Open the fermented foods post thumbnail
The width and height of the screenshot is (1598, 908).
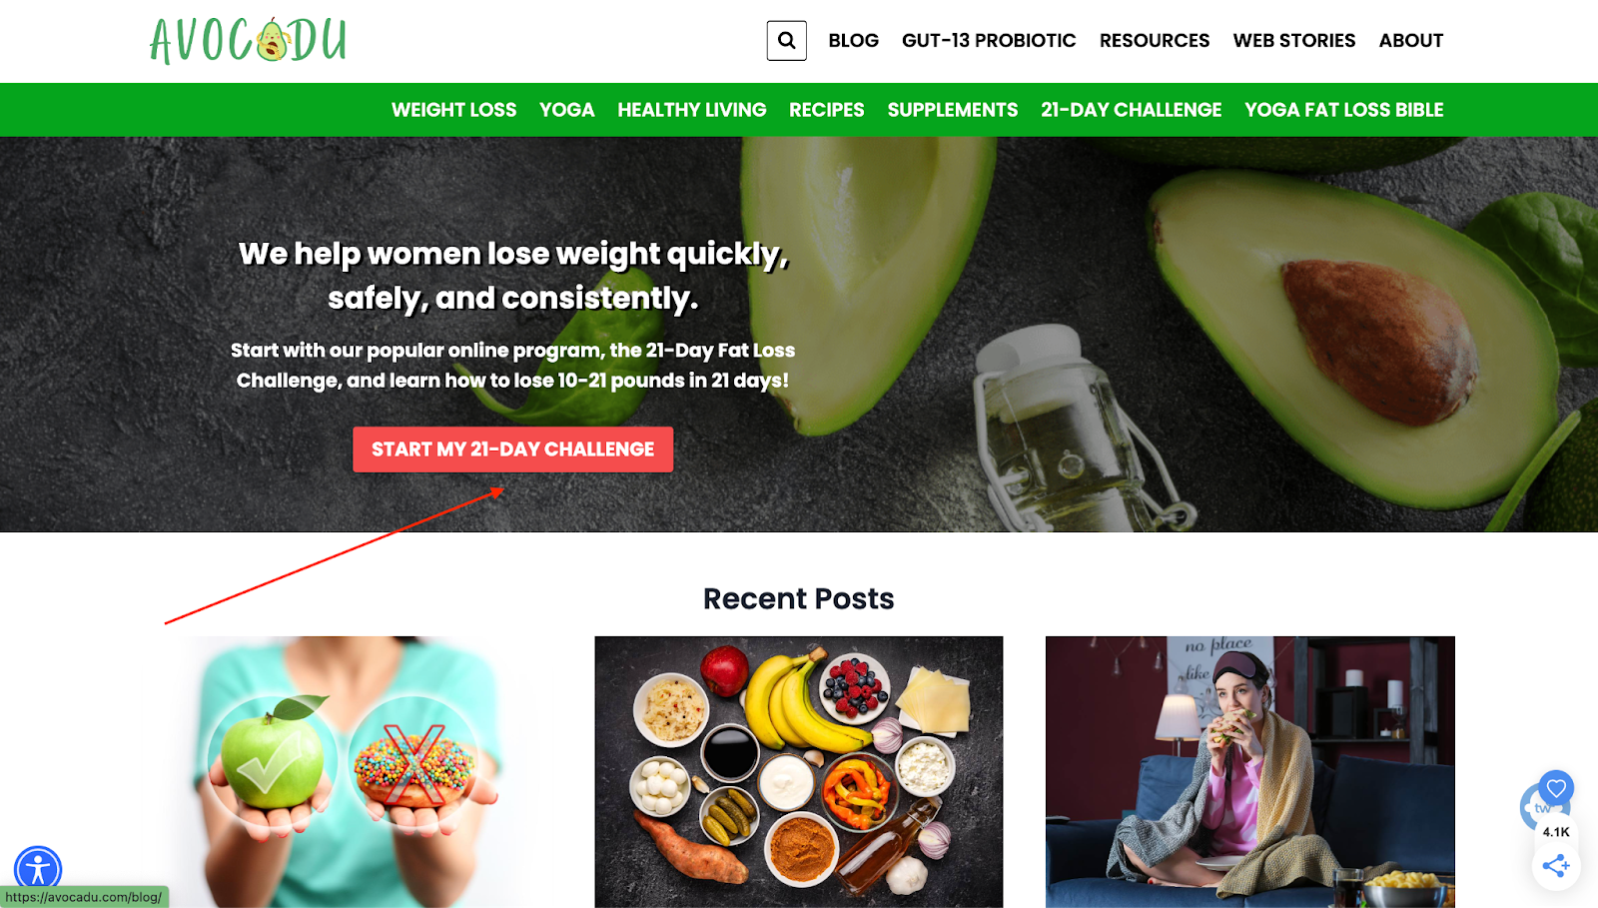[x=799, y=771]
